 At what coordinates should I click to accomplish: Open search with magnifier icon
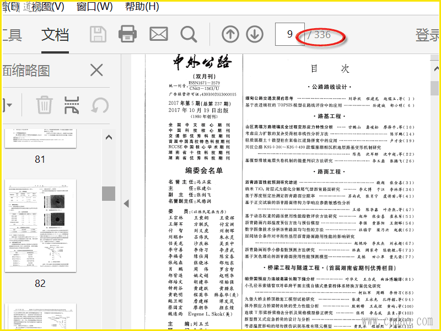click(189, 34)
